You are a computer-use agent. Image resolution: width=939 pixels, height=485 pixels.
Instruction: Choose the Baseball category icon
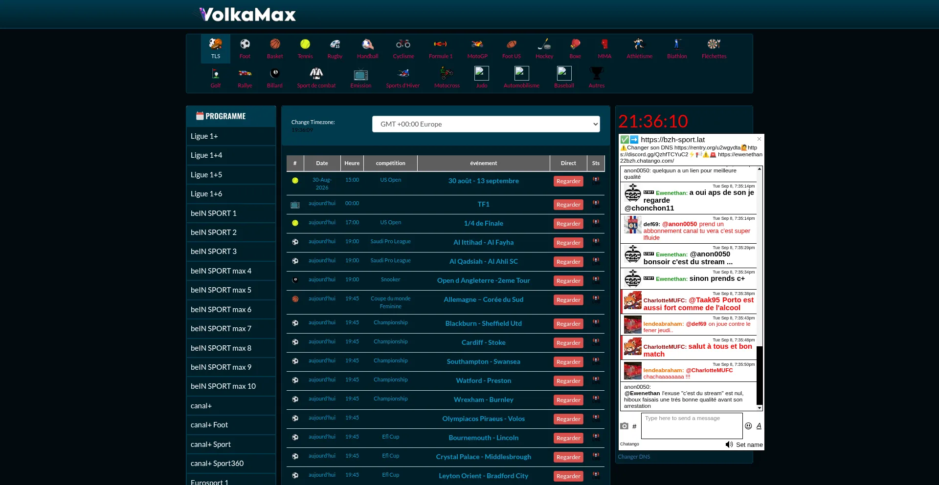[x=564, y=73]
